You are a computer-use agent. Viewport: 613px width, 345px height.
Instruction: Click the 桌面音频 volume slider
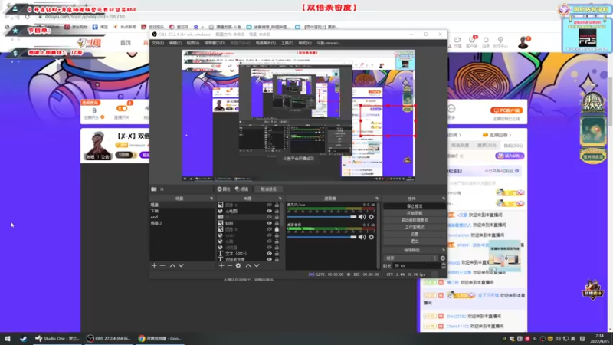(x=322, y=237)
